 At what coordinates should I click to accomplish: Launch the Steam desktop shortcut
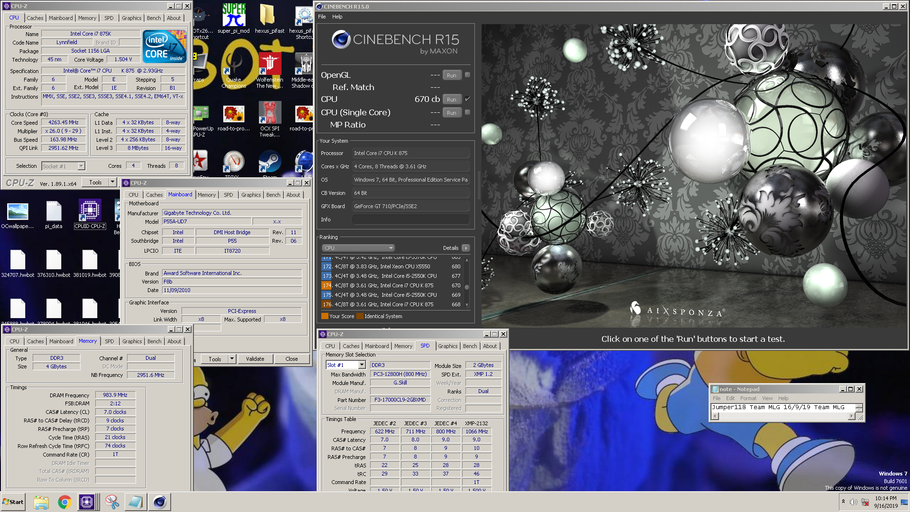[x=269, y=164]
